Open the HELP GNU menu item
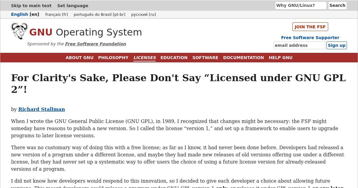 [x=280, y=58]
